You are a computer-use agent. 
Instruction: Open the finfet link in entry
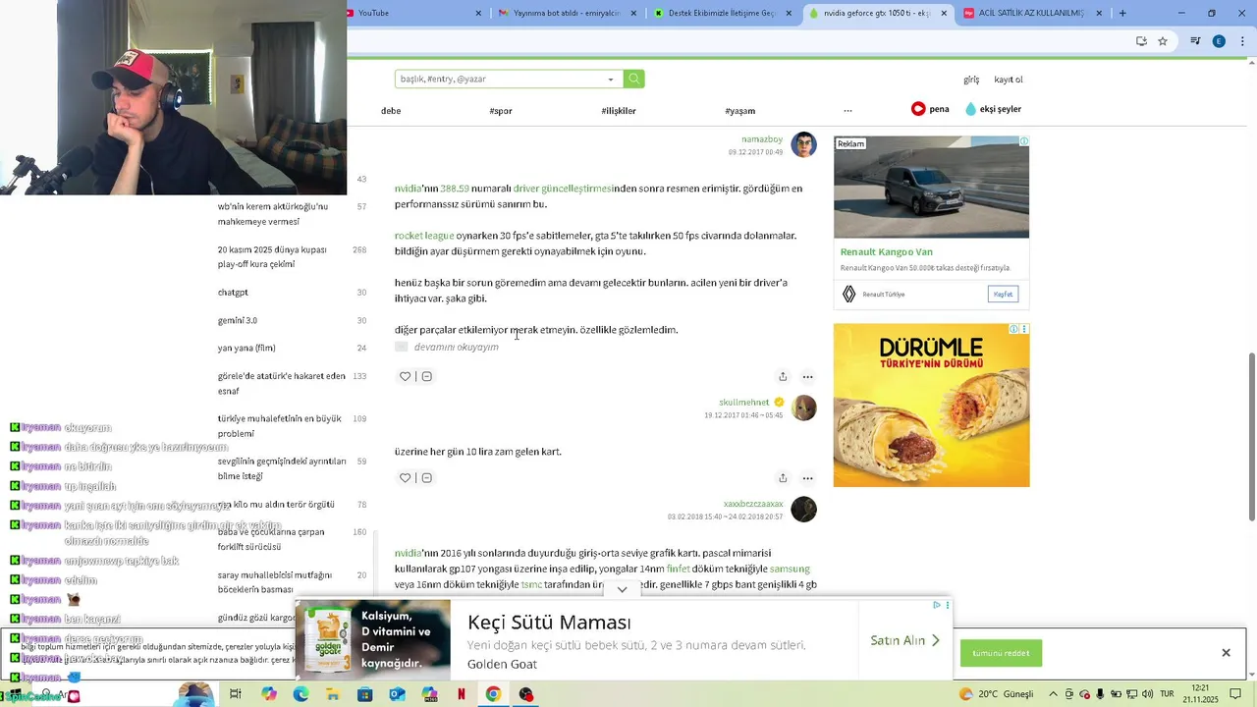[679, 569]
